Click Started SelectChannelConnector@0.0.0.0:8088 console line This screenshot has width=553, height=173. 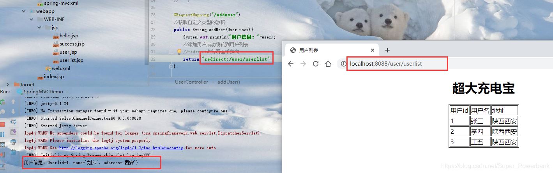click(83, 118)
